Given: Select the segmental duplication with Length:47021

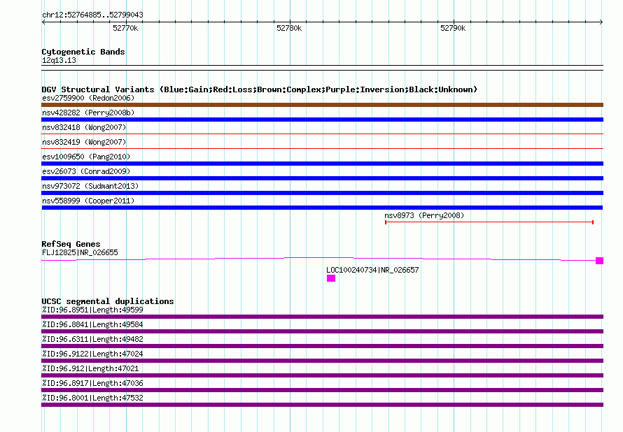Looking at the screenshot, I should pos(322,375).
